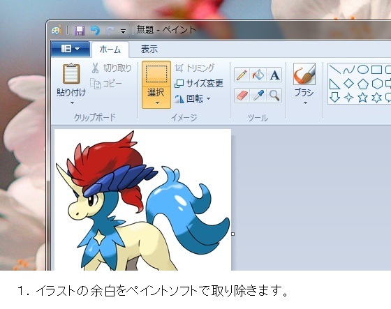Image resolution: width=391 pixels, height=309 pixels.
Task: Open the blue Paint file menu button
Action: (71, 49)
